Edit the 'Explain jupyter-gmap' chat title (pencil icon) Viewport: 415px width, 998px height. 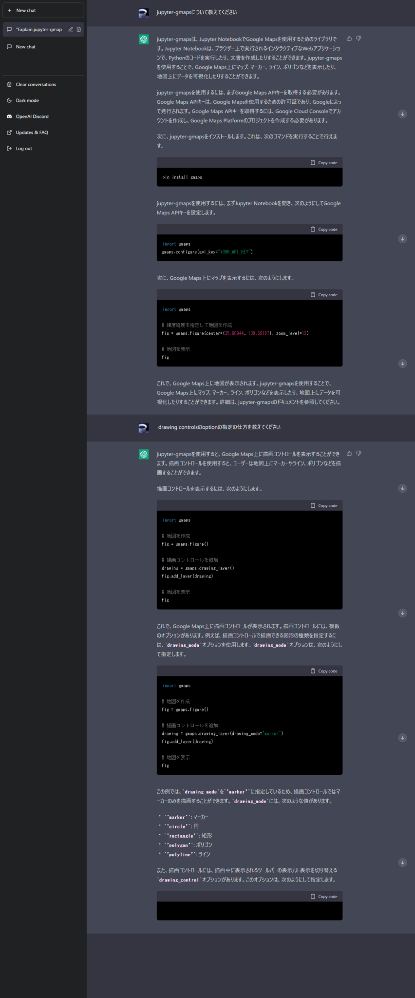tap(71, 29)
